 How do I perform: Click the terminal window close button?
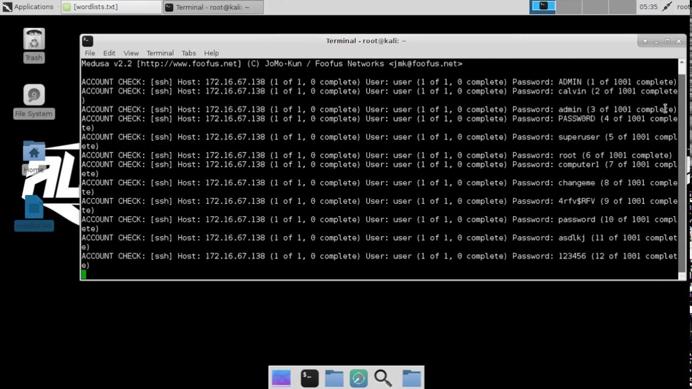pos(678,41)
